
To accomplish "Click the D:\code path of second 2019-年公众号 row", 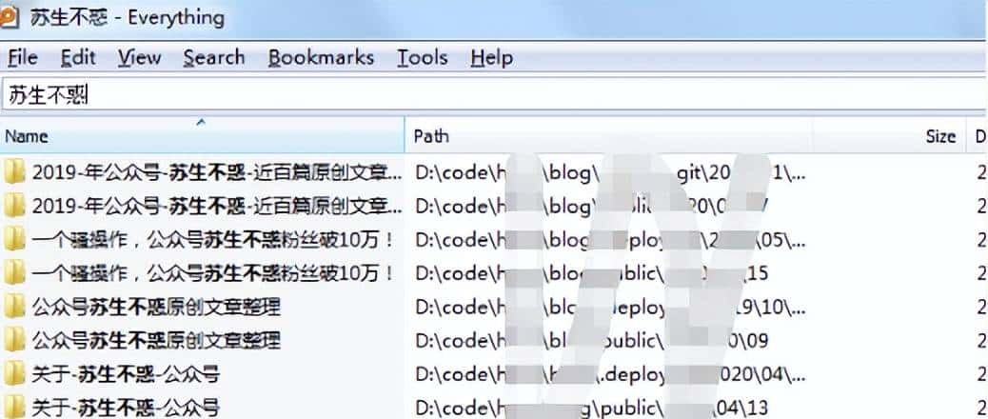I will (592, 206).
